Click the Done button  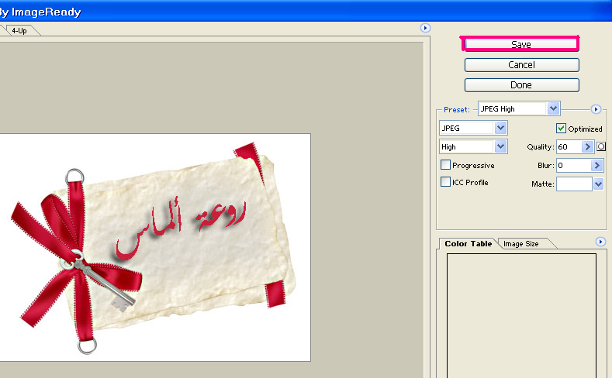(521, 85)
